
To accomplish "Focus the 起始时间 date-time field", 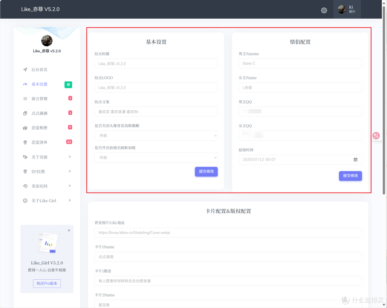I will [300, 160].
